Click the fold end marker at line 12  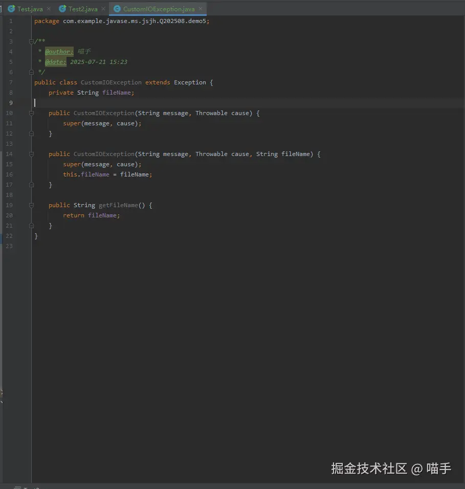tap(31, 134)
